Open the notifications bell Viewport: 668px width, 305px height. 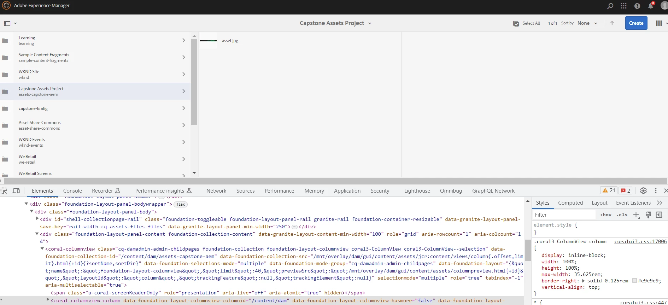651,6
